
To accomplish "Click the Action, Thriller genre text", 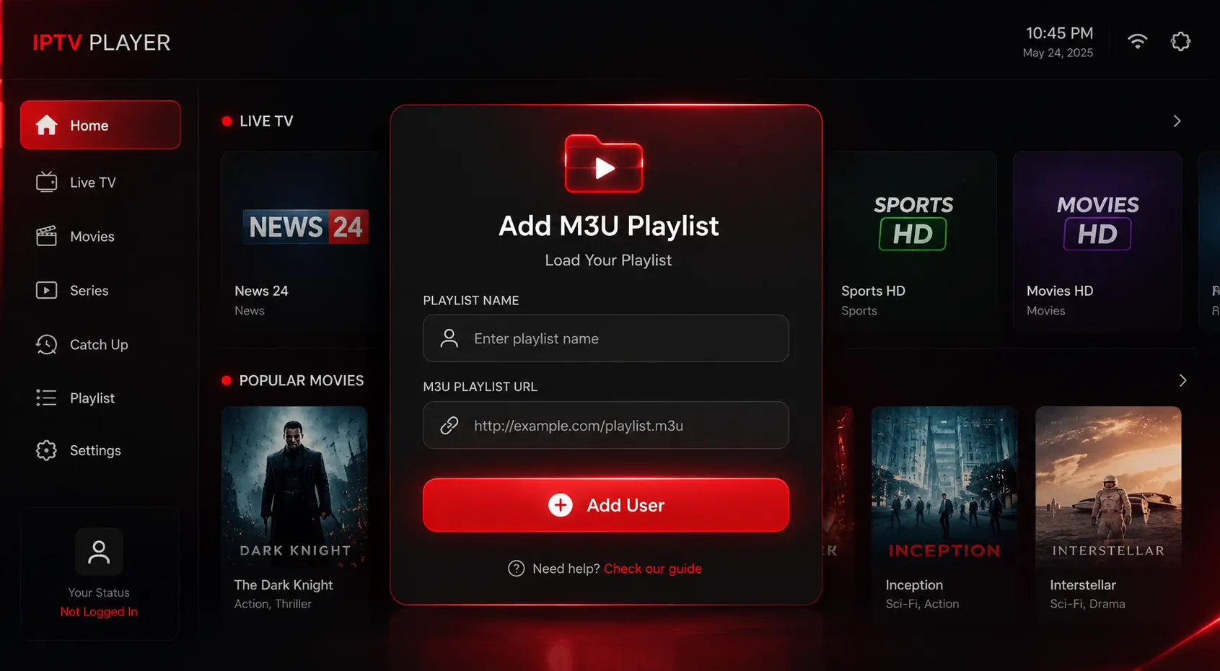I will point(273,604).
